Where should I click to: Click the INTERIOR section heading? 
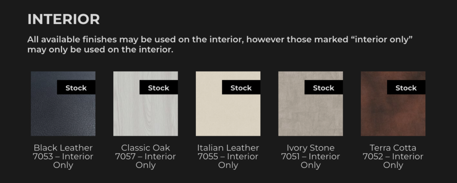tap(63, 19)
